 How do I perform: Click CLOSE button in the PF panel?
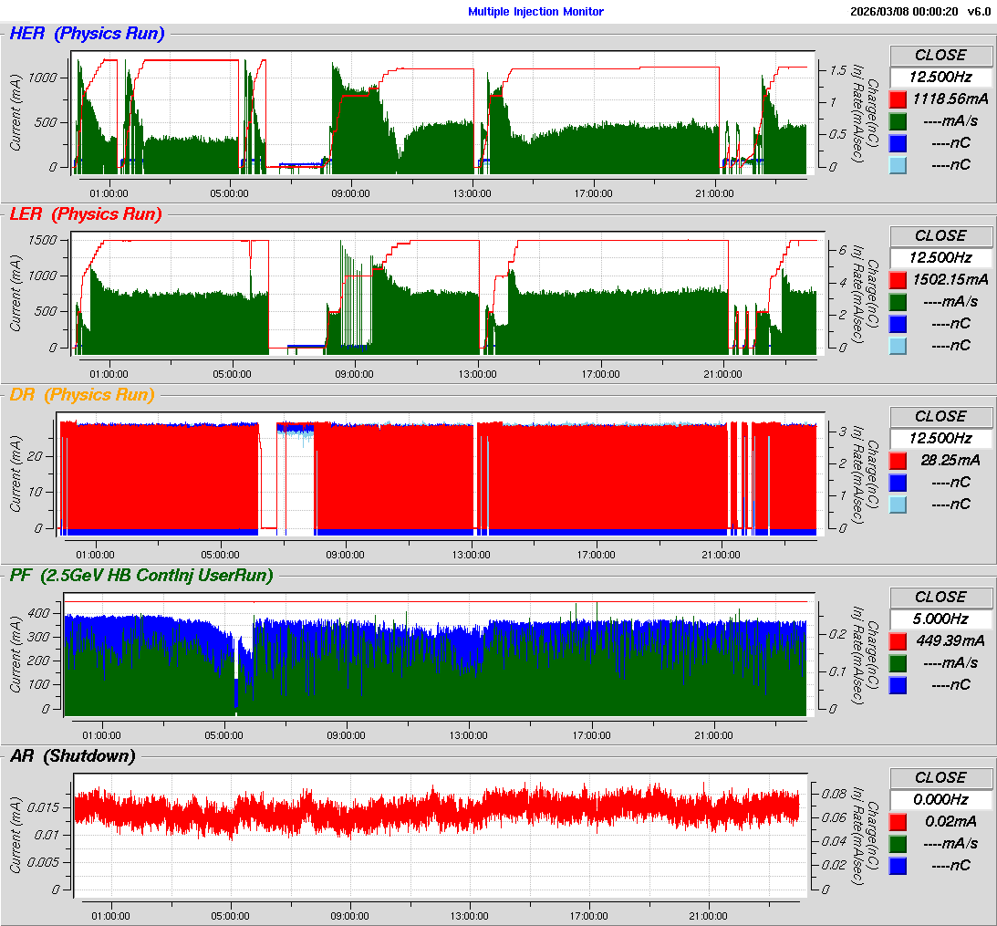pos(940,597)
